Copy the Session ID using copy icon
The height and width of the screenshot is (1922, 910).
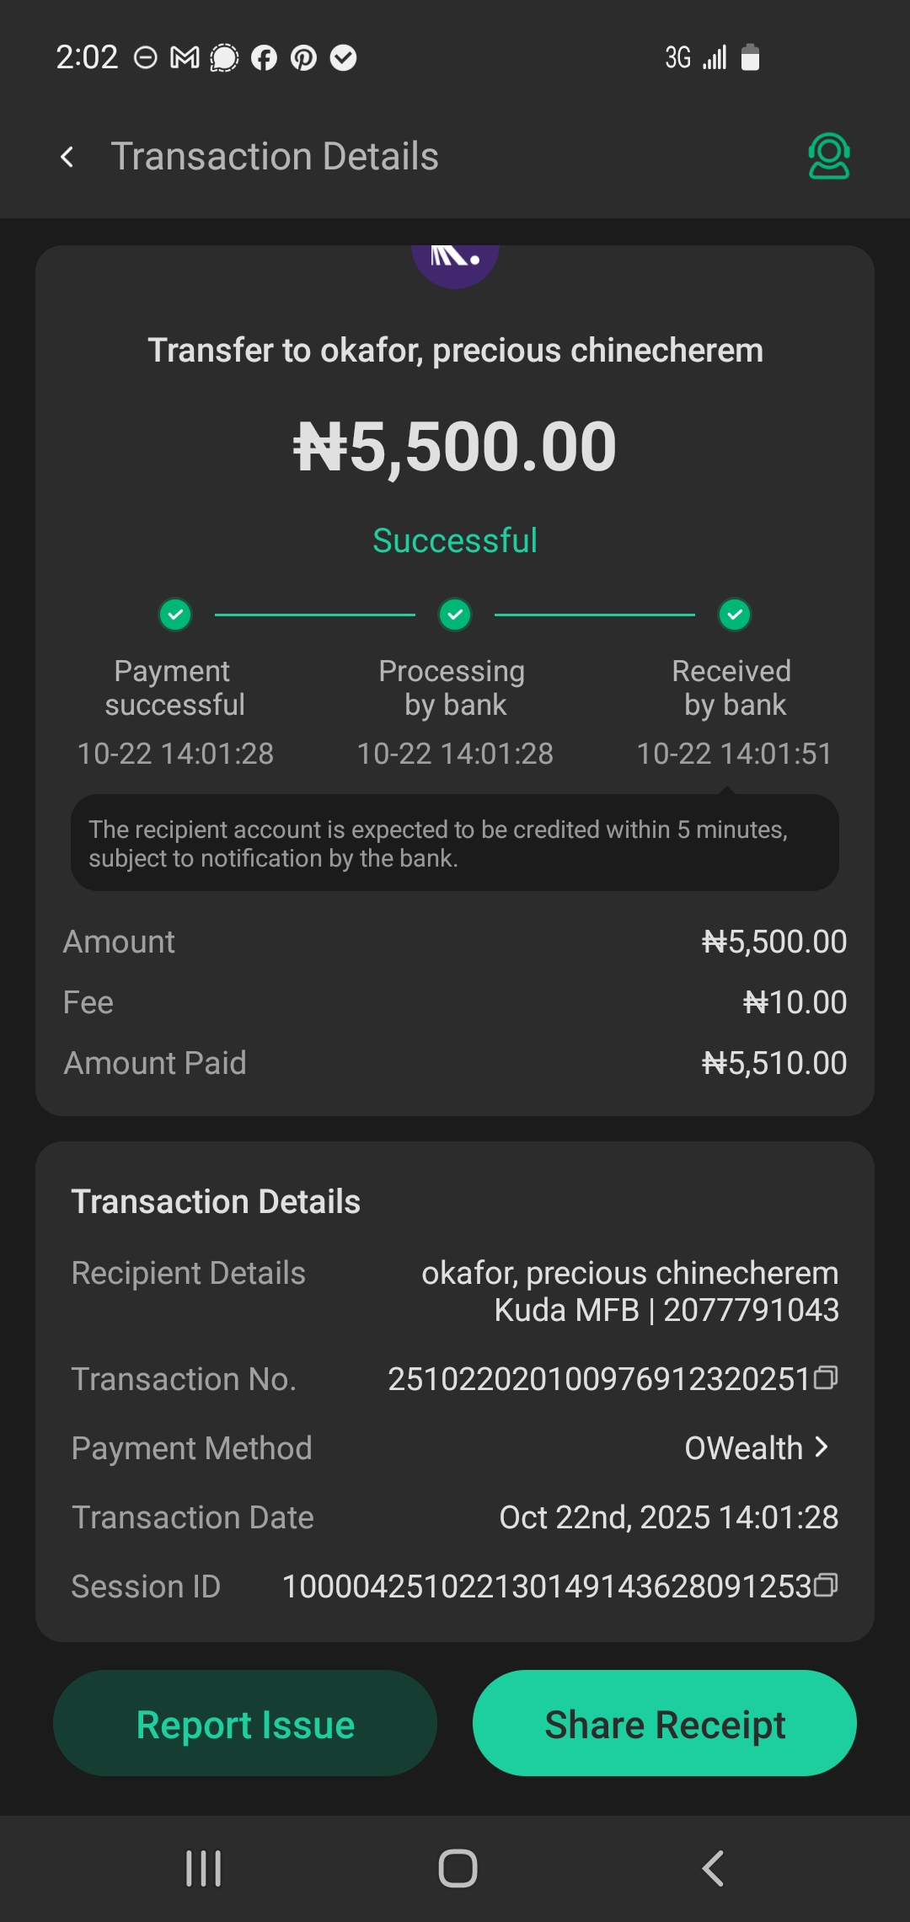(x=826, y=1586)
